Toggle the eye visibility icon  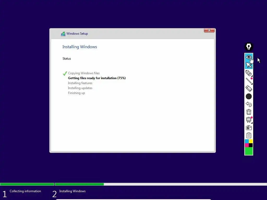[248, 57]
